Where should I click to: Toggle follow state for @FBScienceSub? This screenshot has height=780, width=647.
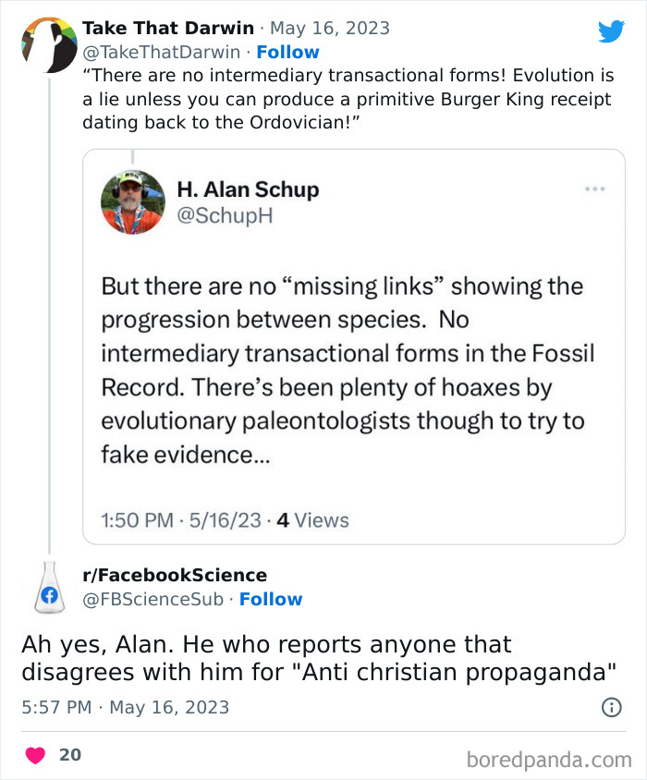coord(271,599)
